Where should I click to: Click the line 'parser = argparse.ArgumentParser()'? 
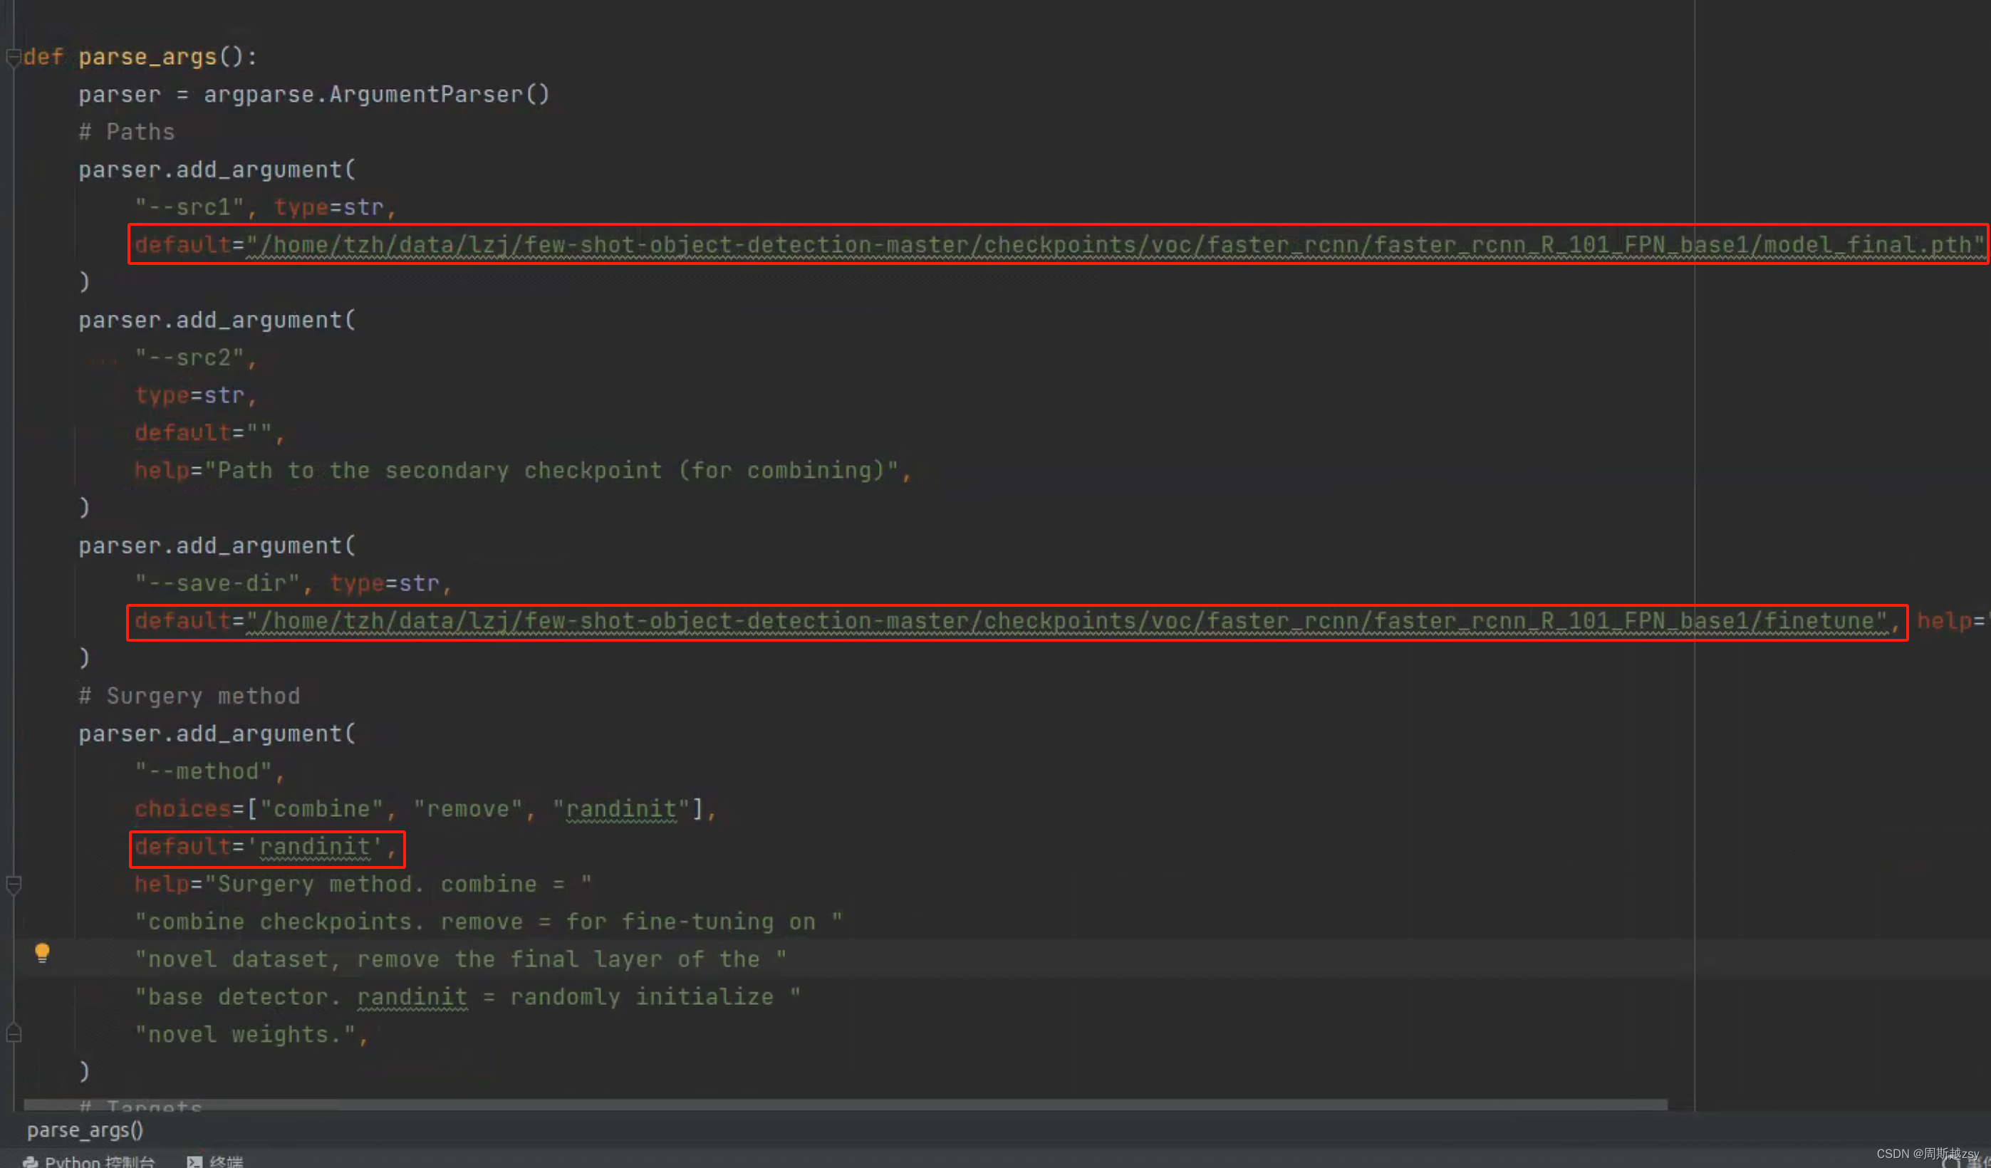pos(313,95)
